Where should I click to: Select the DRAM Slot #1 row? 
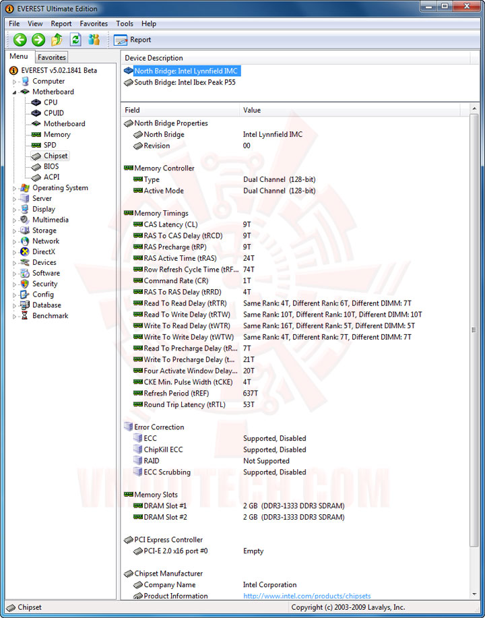296,505
